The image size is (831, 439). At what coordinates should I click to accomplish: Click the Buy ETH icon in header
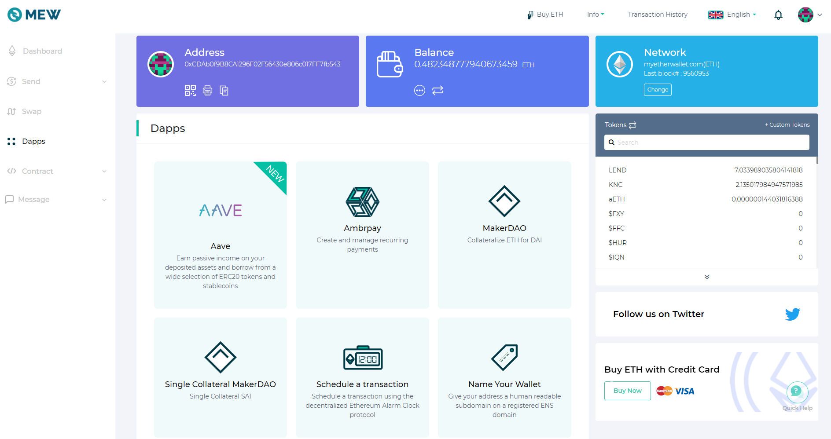pyautogui.click(x=530, y=15)
